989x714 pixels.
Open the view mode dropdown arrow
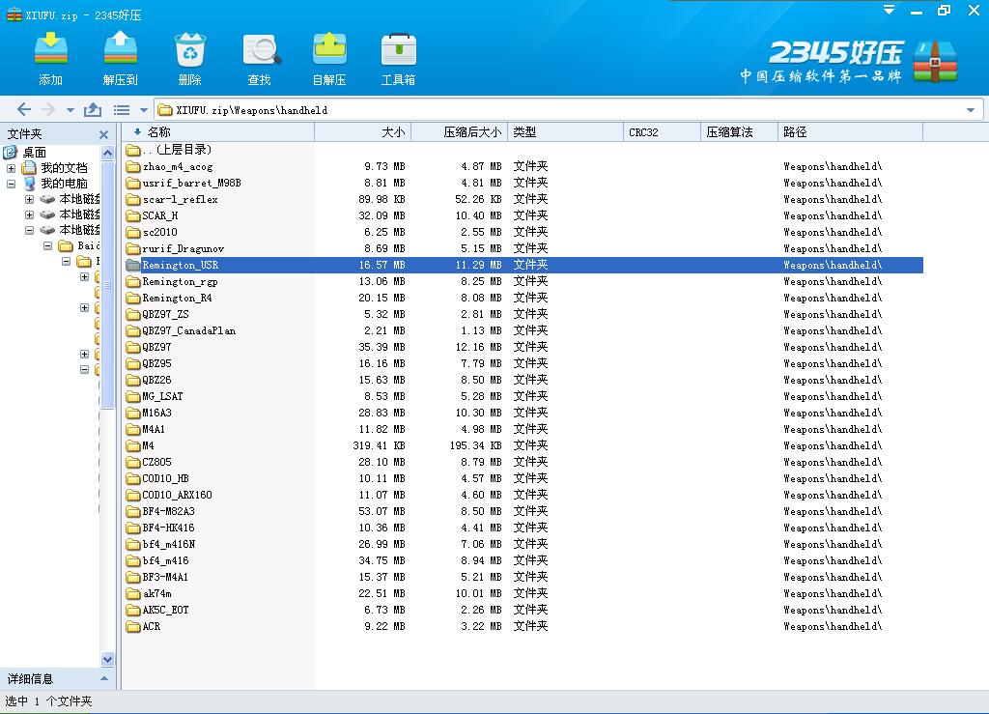[144, 110]
